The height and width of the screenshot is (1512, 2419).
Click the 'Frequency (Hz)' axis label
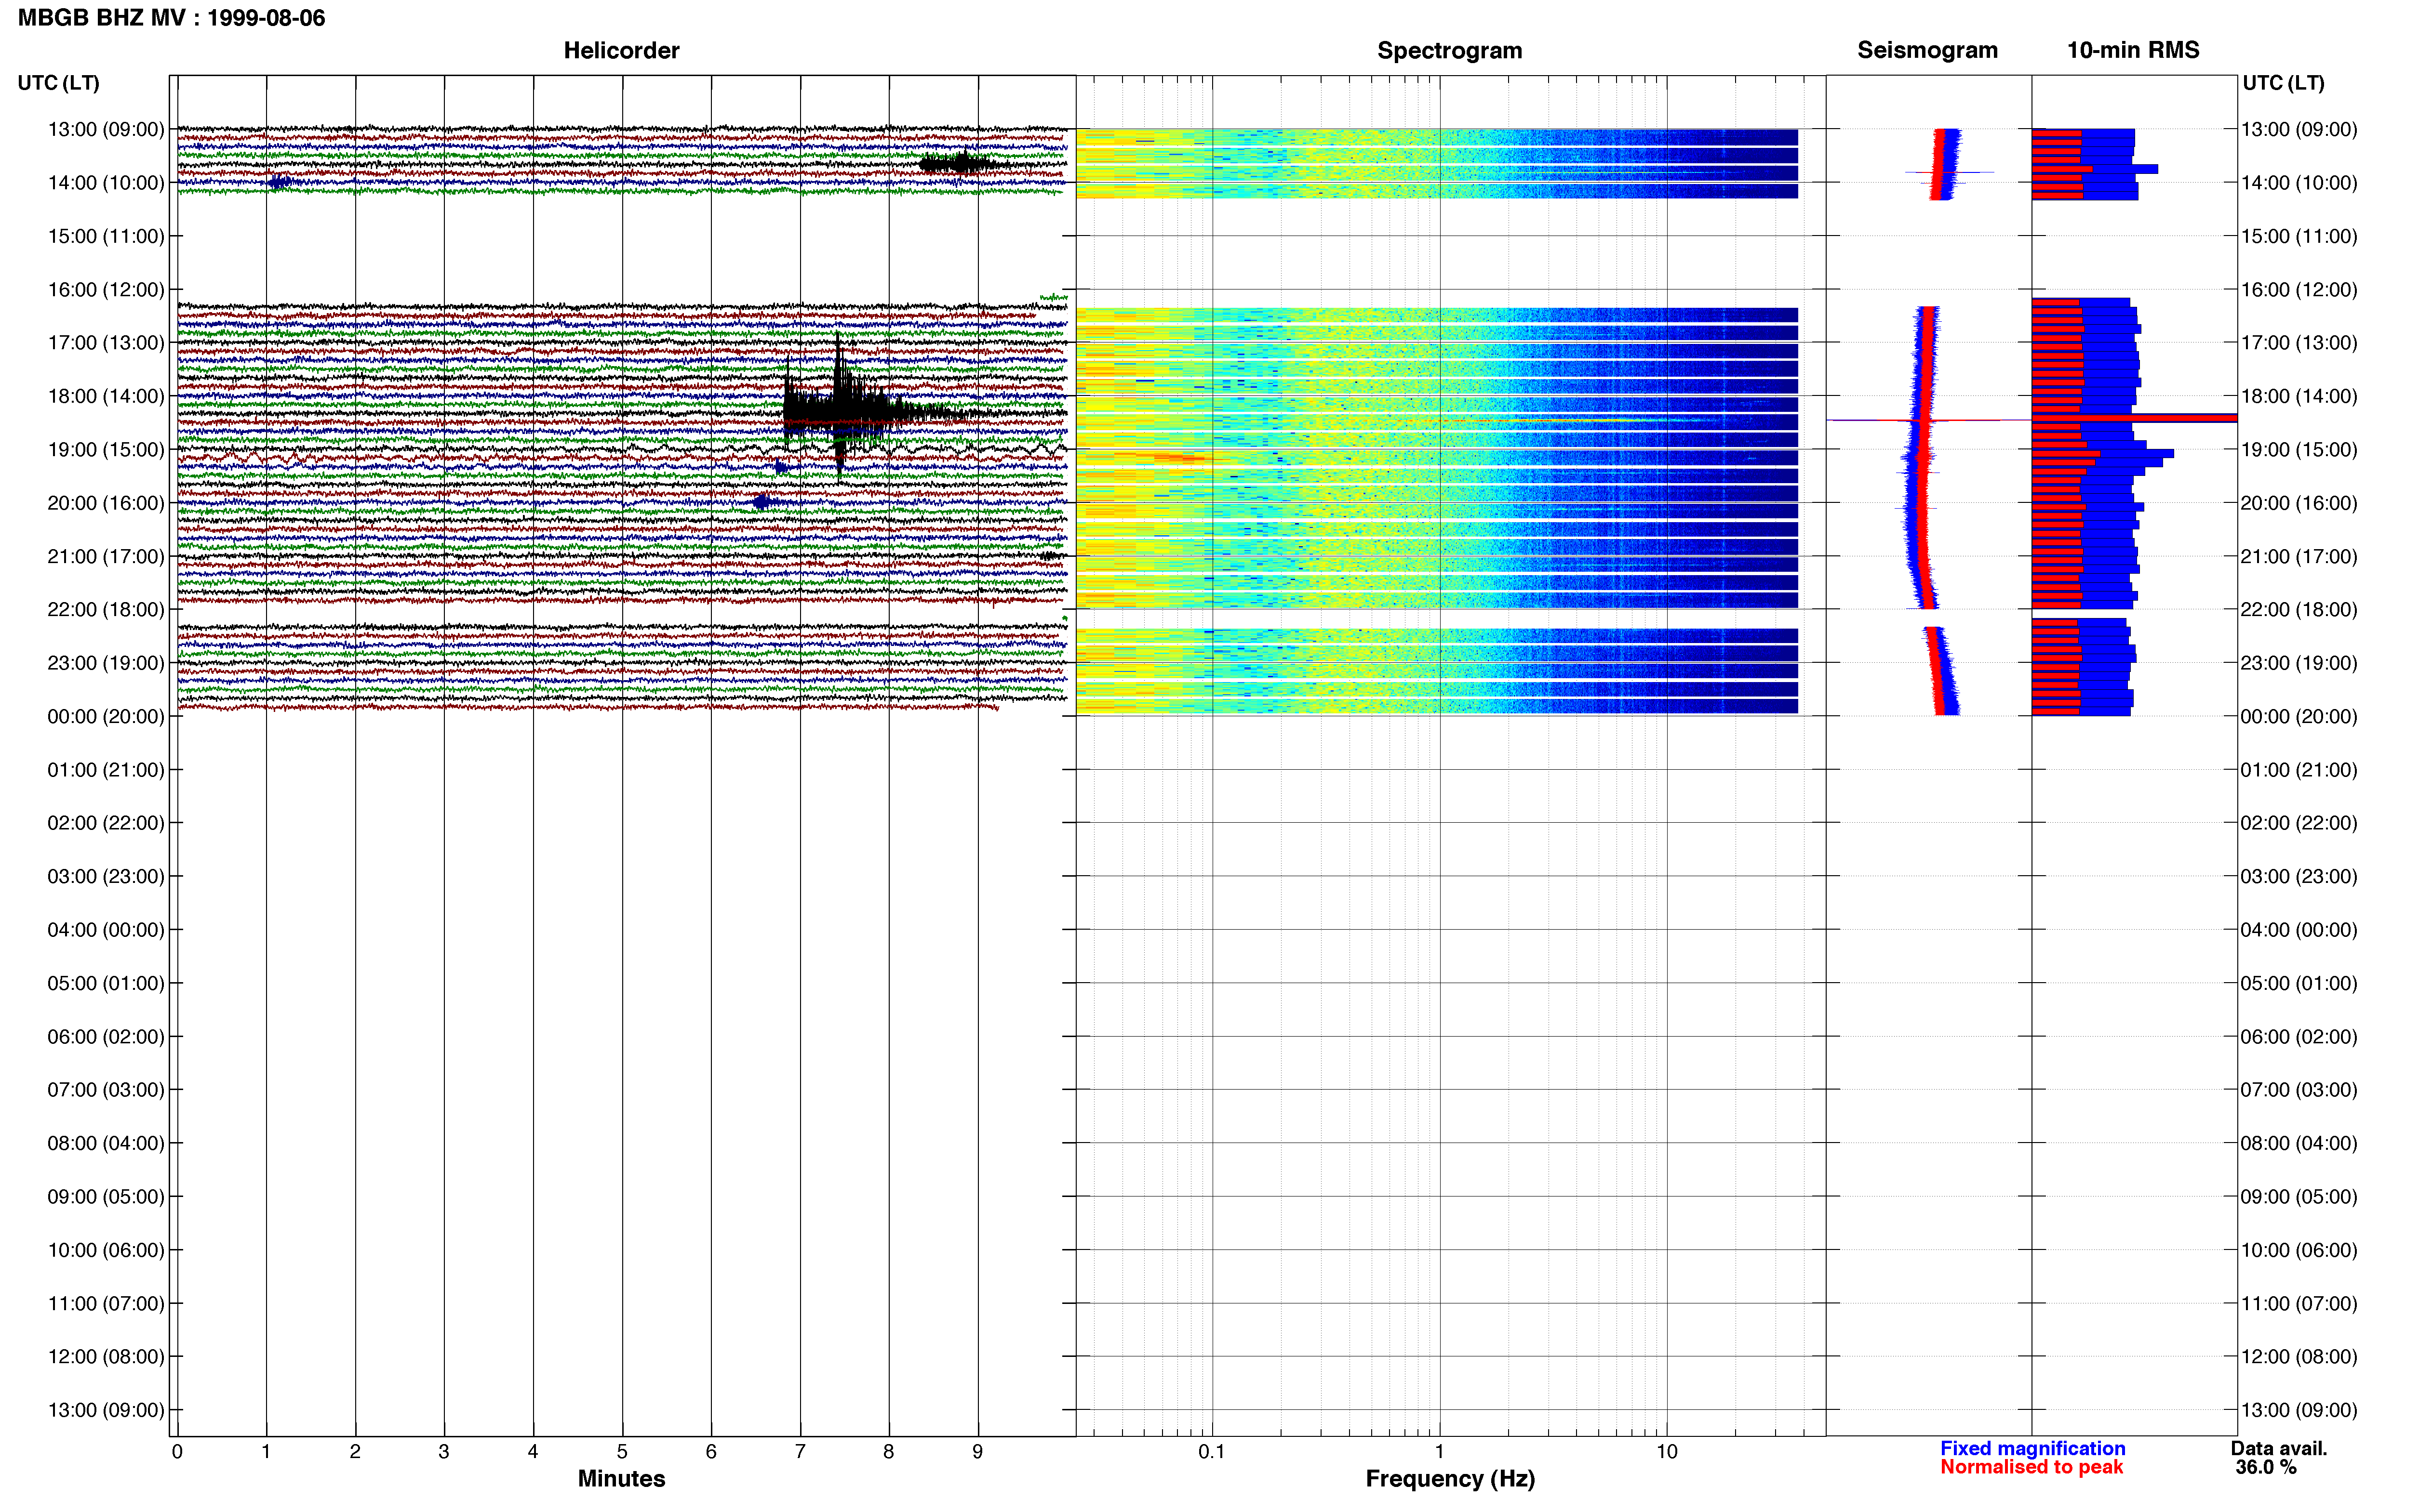coord(1450,1479)
